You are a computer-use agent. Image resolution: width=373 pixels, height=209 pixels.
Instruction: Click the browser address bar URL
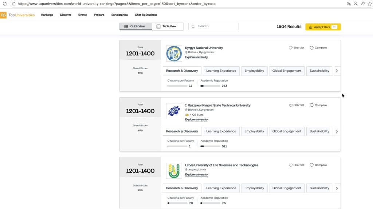tap(117, 4)
